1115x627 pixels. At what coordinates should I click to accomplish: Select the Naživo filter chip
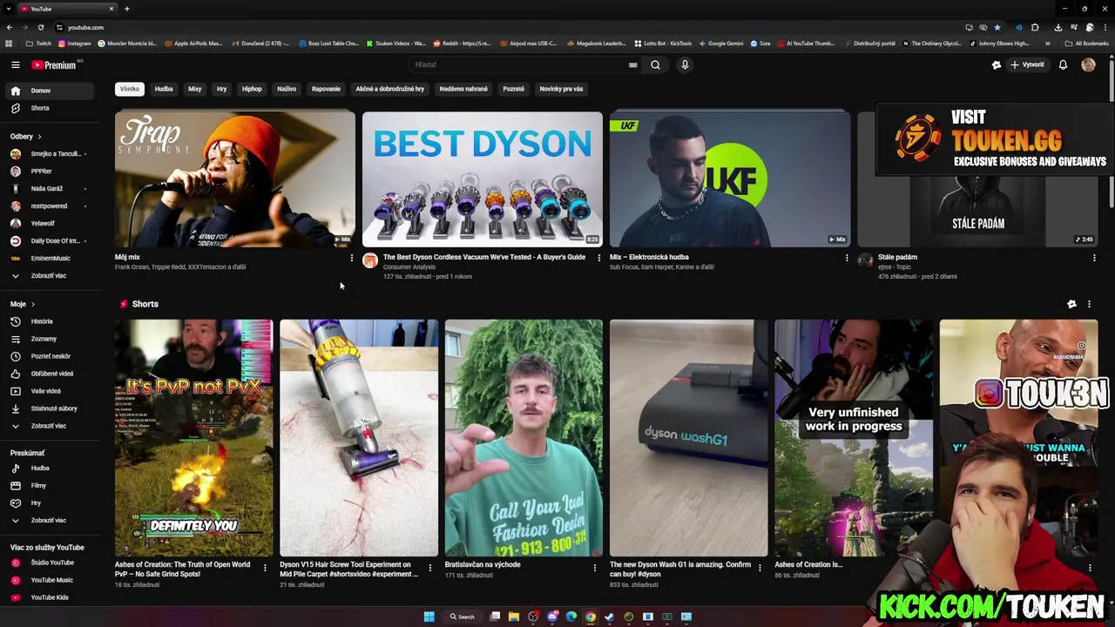pos(287,89)
